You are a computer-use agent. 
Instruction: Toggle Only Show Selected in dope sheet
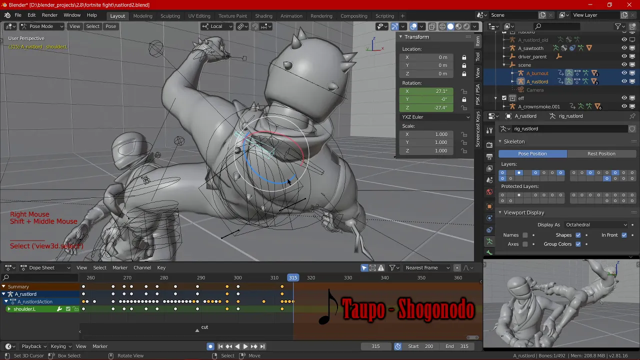pyautogui.click(x=364, y=268)
